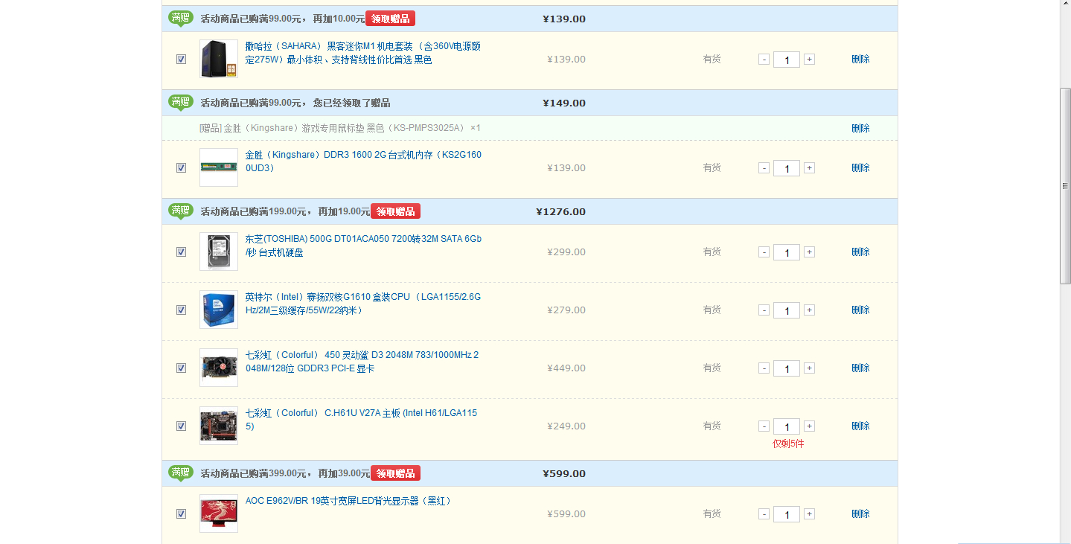1071x544 pixels.
Task: Click the ¥1276.00 group subtotal
Action: [x=560, y=212]
